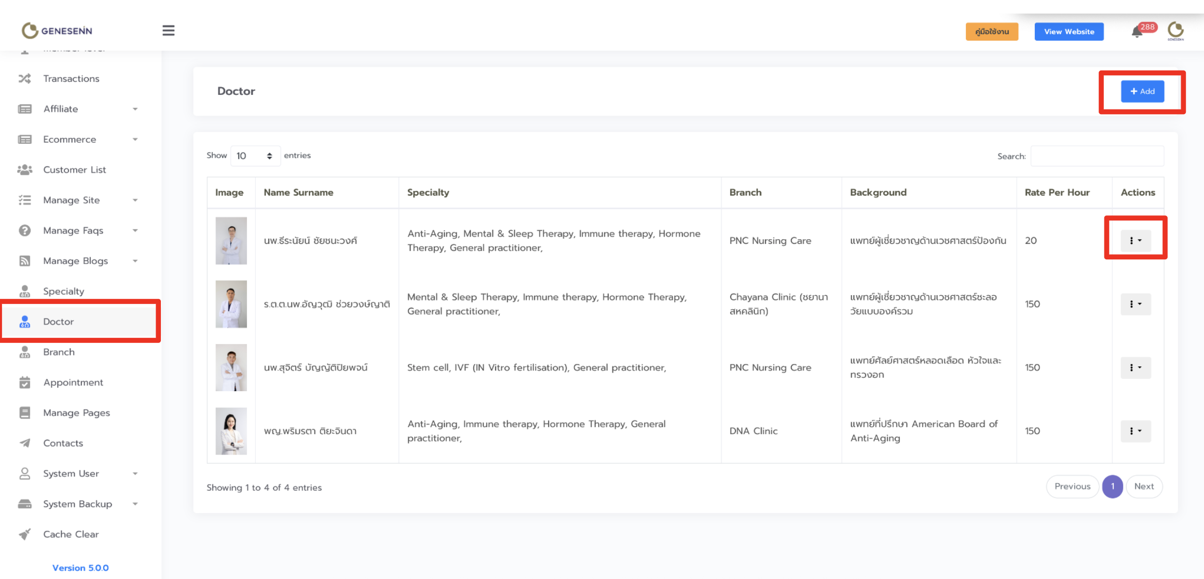
Task: Click the Transactions shuffle icon
Action: 24,78
